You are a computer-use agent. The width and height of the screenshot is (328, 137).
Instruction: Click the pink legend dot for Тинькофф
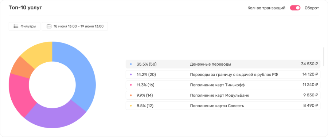(x=131, y=85)
